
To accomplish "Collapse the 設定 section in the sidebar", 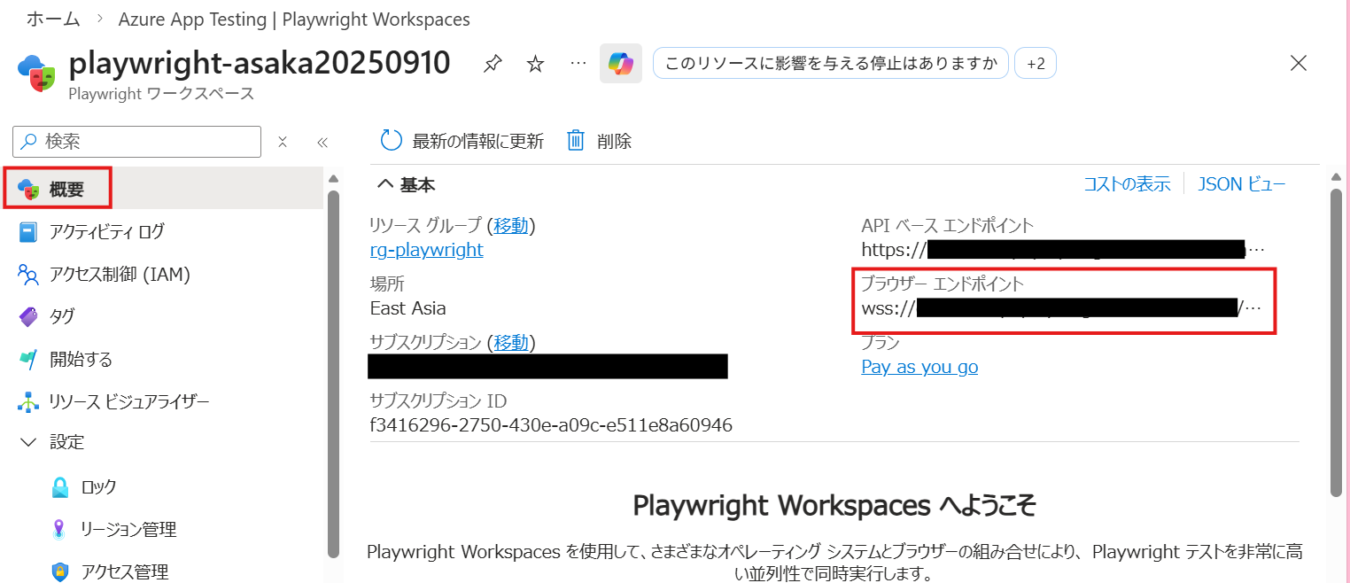I will point(28,442).
